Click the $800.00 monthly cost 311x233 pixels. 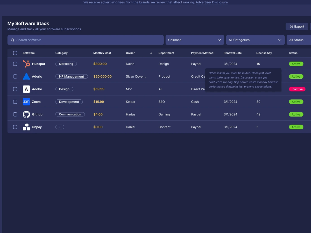tap(100, 64)
